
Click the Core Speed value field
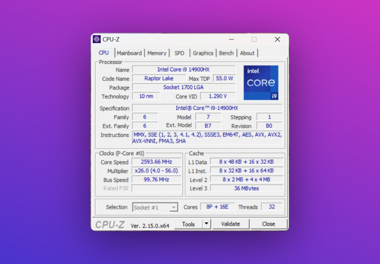tap(156, 162)
